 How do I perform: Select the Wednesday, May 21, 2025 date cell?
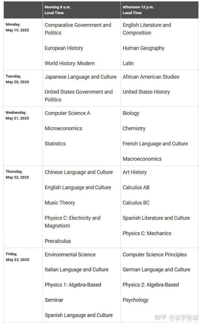click(17, 115)
